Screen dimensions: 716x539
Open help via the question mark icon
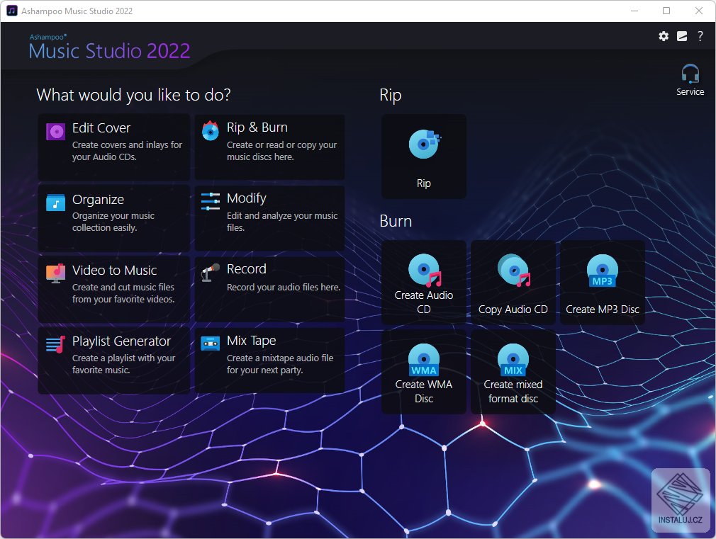(700, 36)
